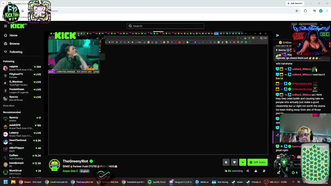Image resolution: width=331 pixels, height=186 pixels.
Task: Open PocketGwen's League of Legends stream
Action: (22, 91)
